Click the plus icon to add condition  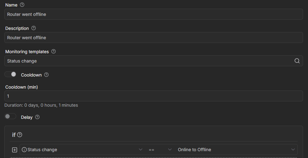(x=14, y=150)
